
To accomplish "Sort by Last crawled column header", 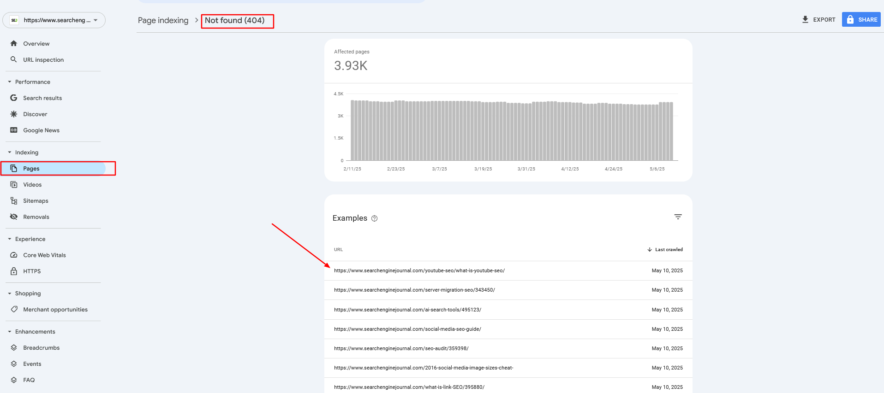I will click(x=665, y=250).
